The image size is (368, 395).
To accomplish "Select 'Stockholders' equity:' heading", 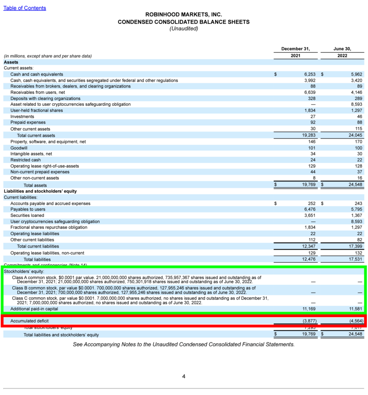I will click(24, 272).
